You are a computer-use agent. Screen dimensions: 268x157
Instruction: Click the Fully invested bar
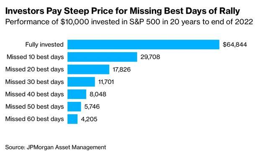pyautogui.click(x=143, y=45)
